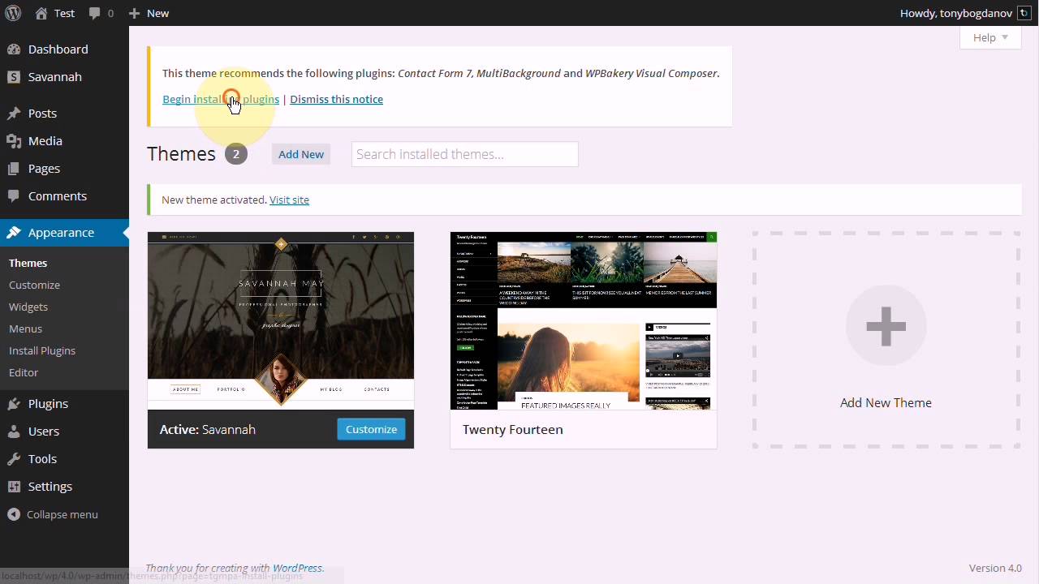Click the Pages sidebar icon
The width and height of the screenshot is (1039, 584).
[x=14, y=169]
